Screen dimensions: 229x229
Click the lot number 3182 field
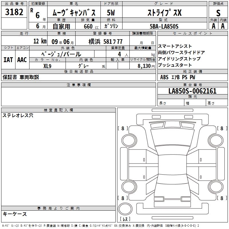tap(14, 12)
